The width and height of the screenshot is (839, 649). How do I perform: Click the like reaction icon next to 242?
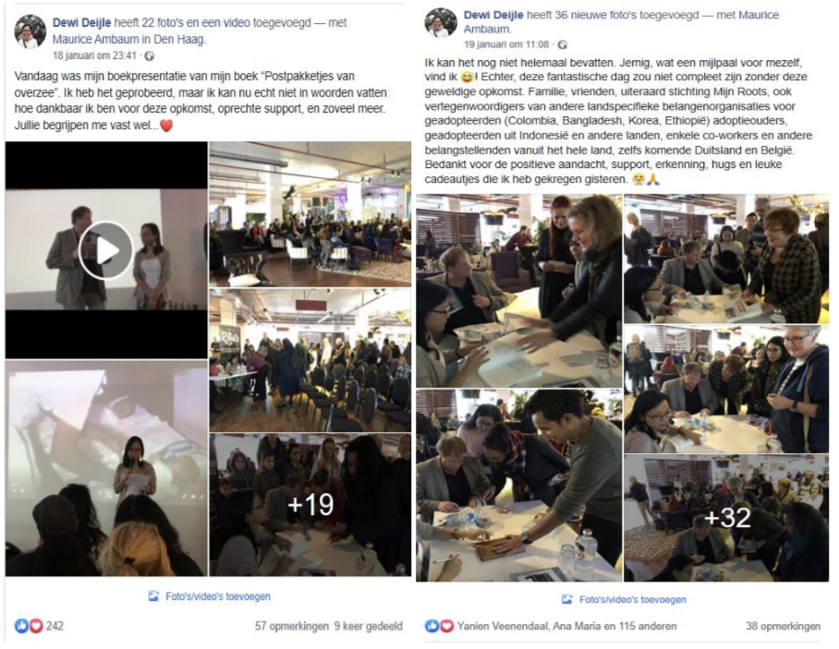[21, 626]
